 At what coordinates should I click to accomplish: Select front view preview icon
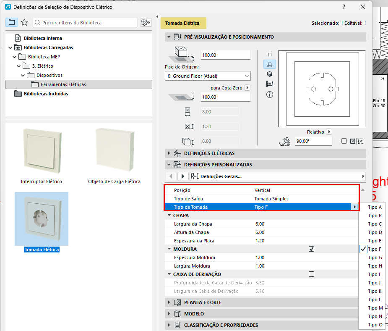click(270, 64)
